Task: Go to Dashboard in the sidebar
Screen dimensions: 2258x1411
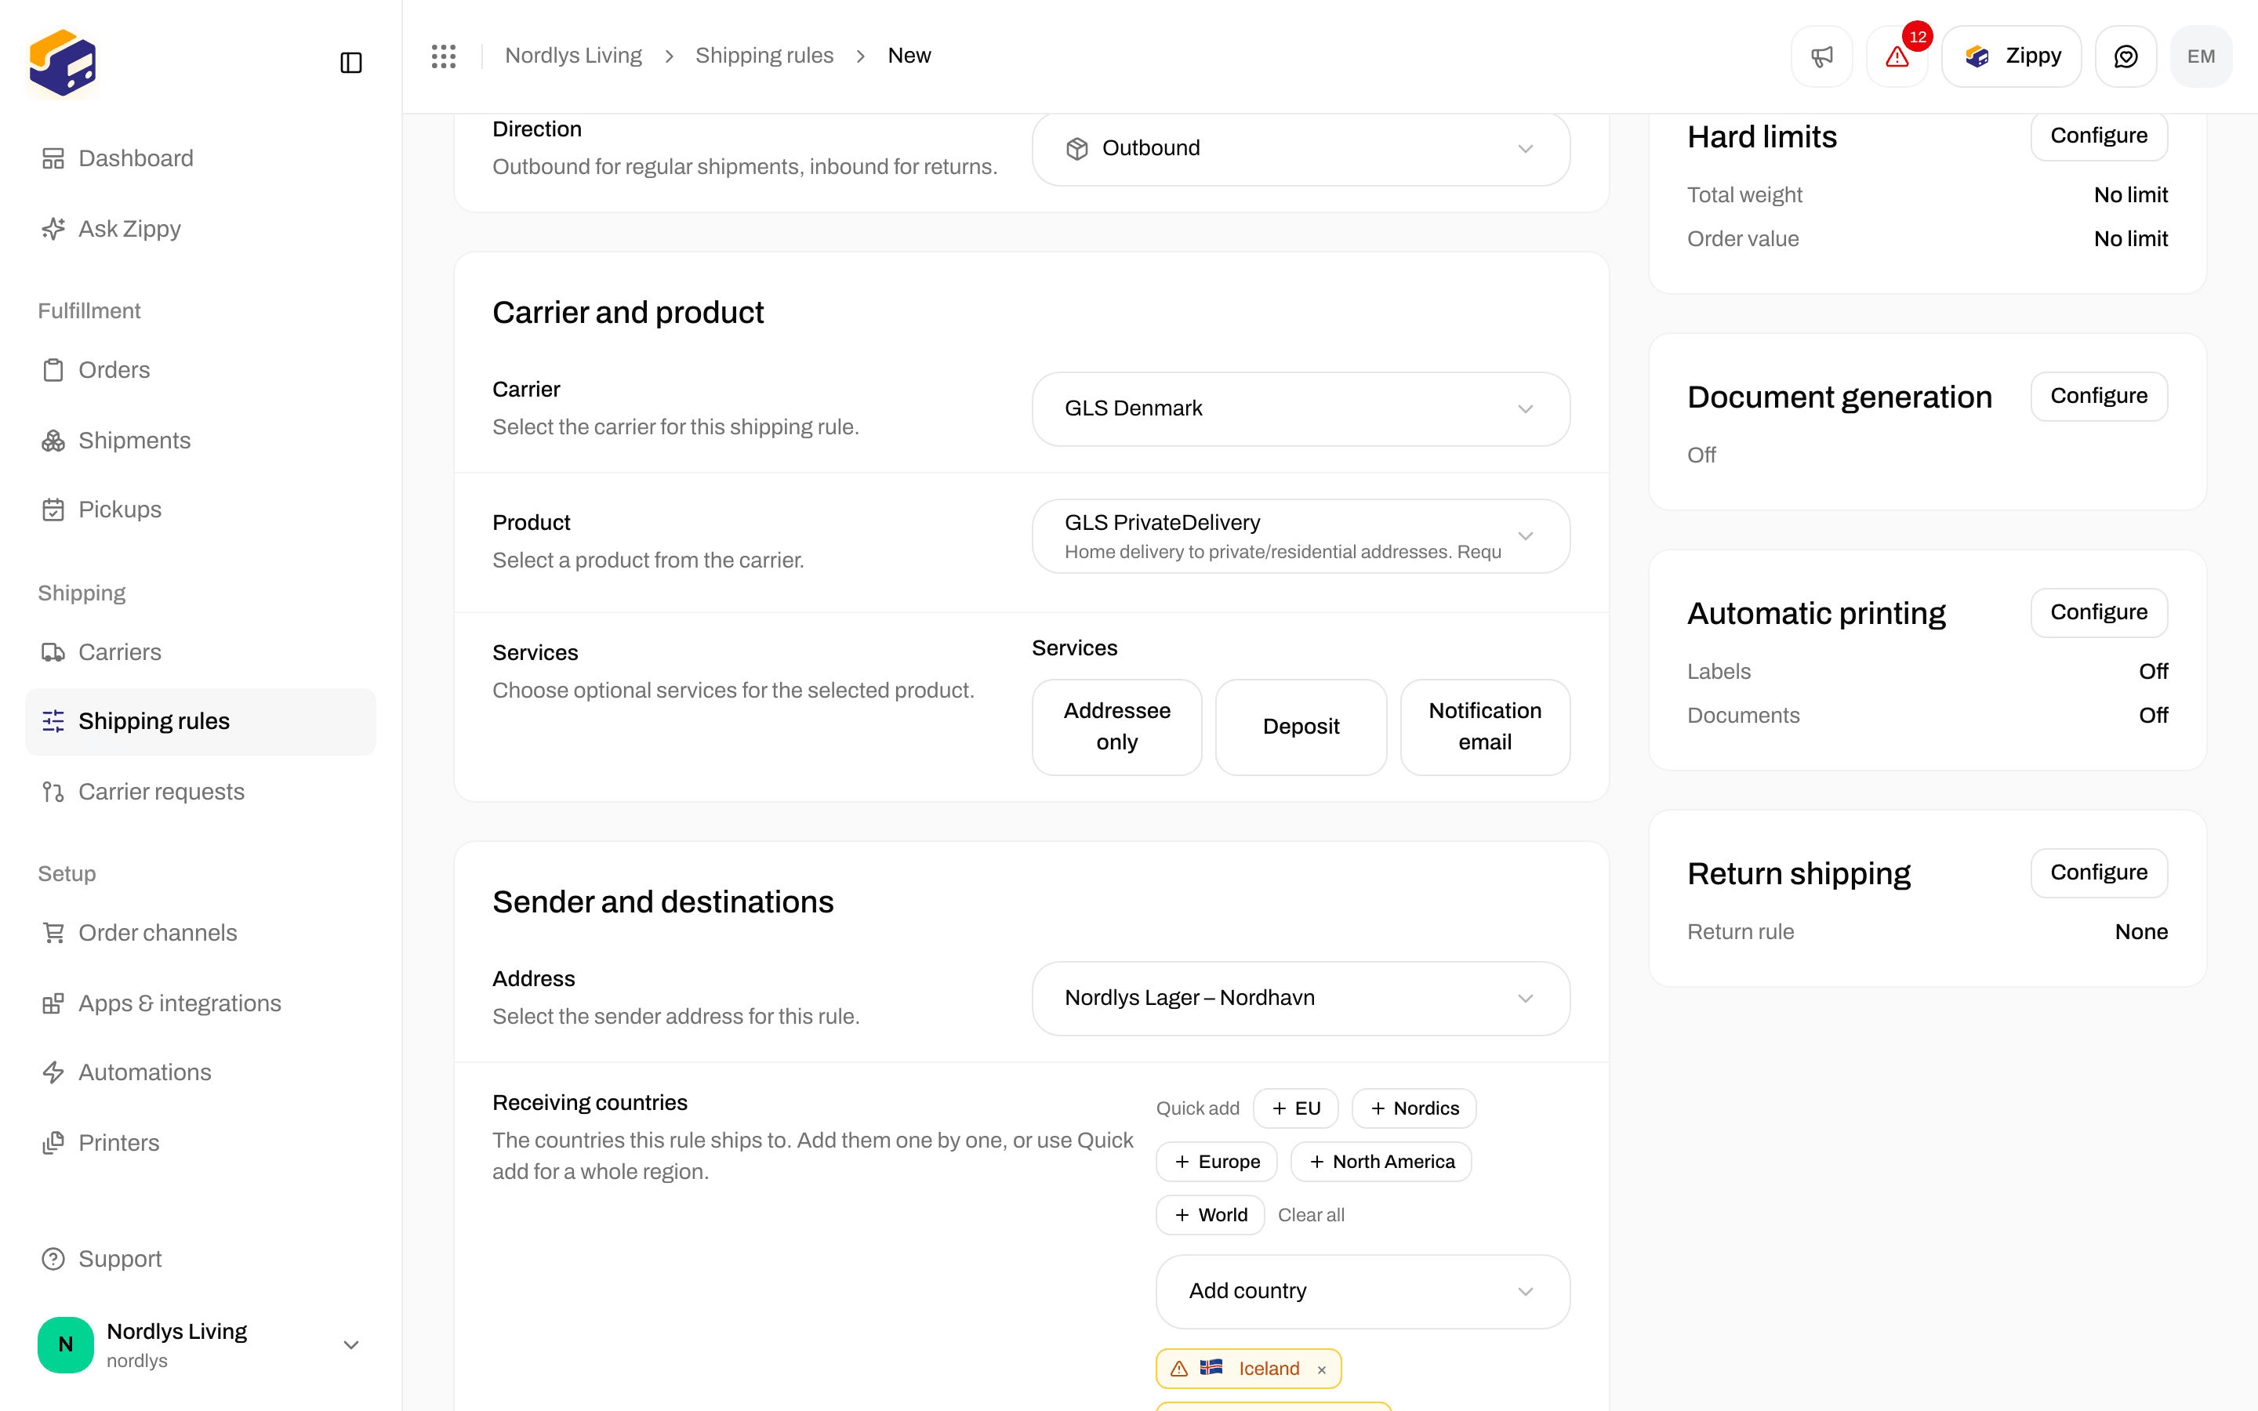Action: pyautogui.click(x=201, y=158)
